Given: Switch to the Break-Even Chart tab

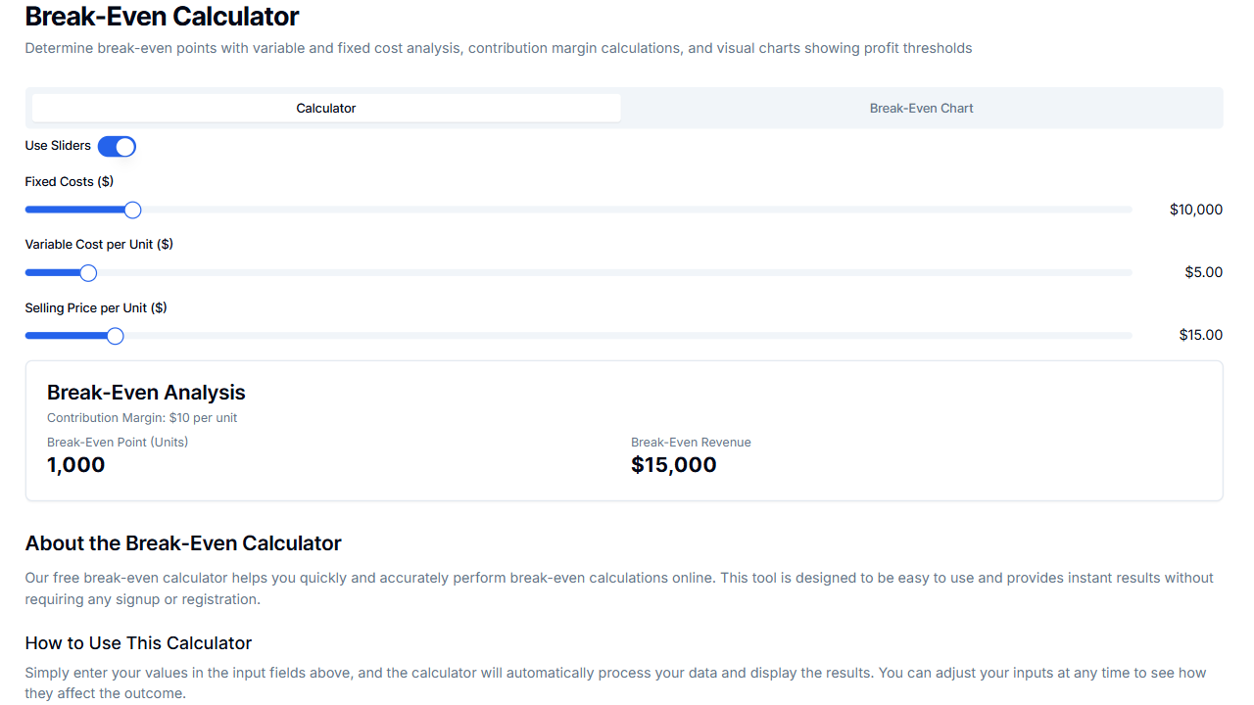Looking at the screenshot, I should (921, 108).
